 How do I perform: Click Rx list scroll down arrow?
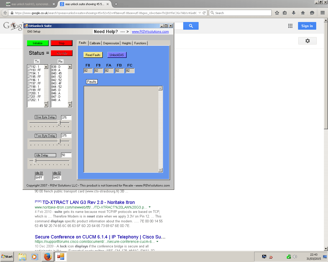pyautogui.click(x=70, y=105)
